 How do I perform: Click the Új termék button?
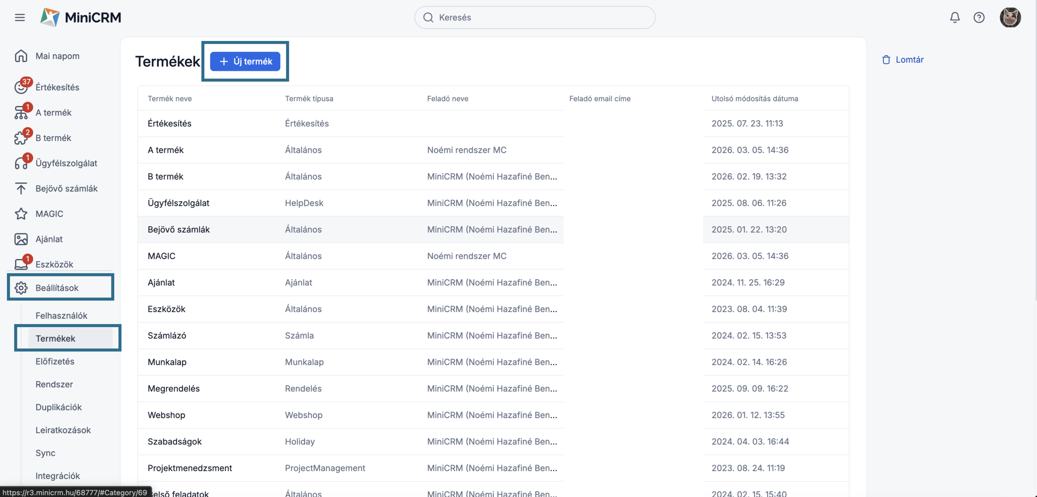tap(245, 62)
